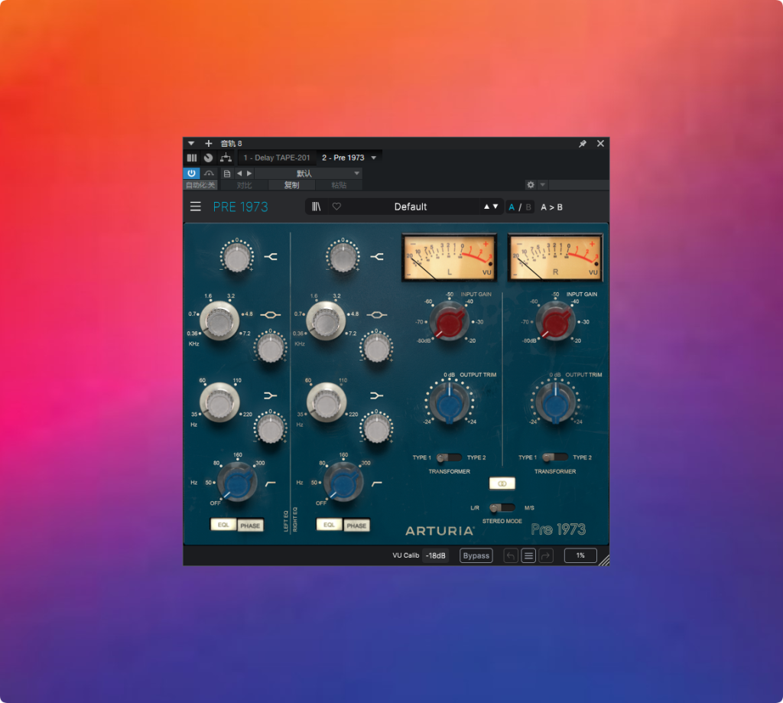The width and height of the screenshot is (783, 703).
Task: Open the preset file document icon
Action: tap(226, 174)
